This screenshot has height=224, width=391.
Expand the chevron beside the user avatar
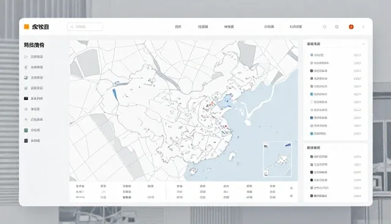[364, 27]
